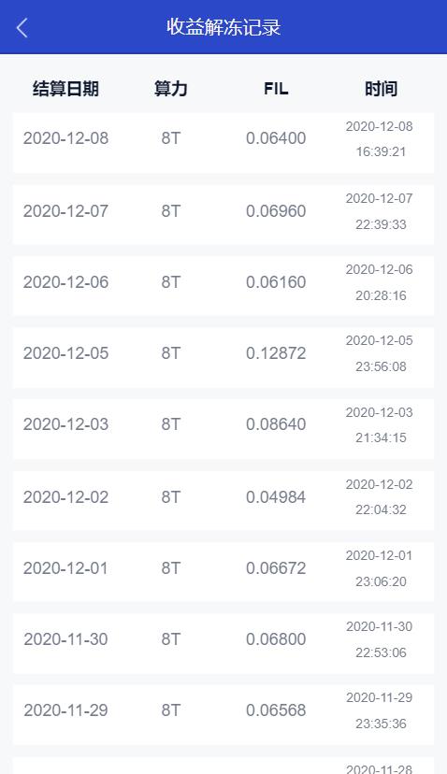Click the 时间 column header
Viewport: 447px width, 774px height.
click(x=381, y=89)
